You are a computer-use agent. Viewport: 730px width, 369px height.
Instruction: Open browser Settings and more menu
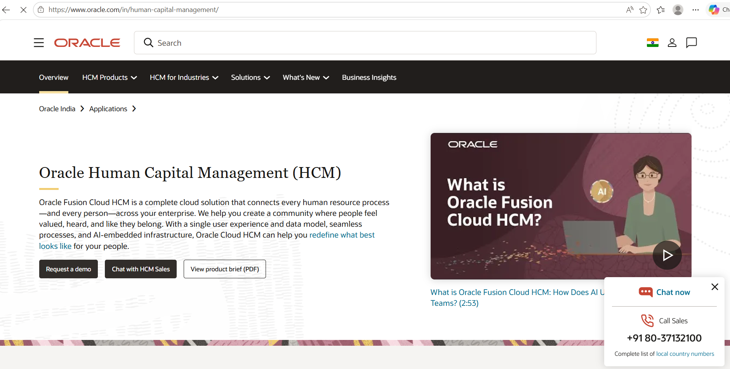695,10
